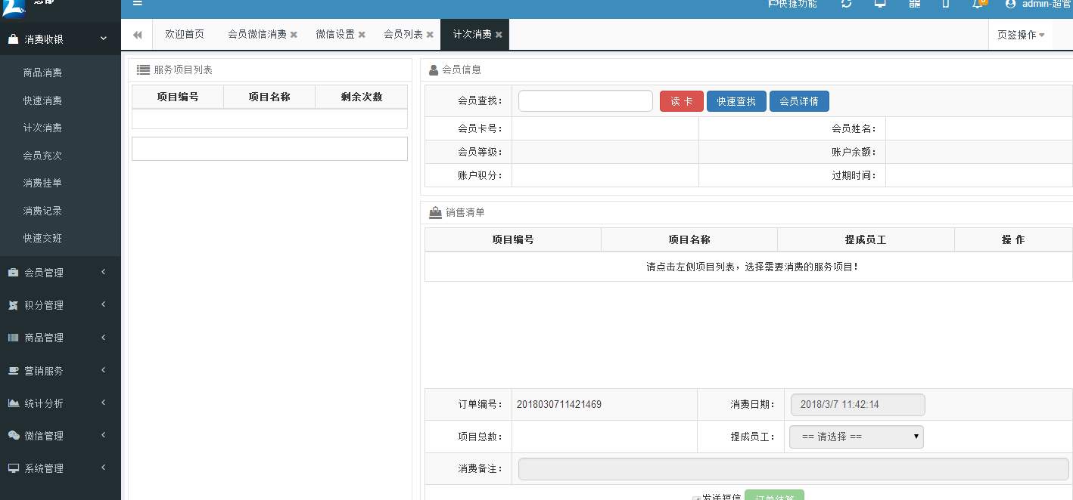Expand the 微信管理 menu chevron

click(x=104, y=435)
